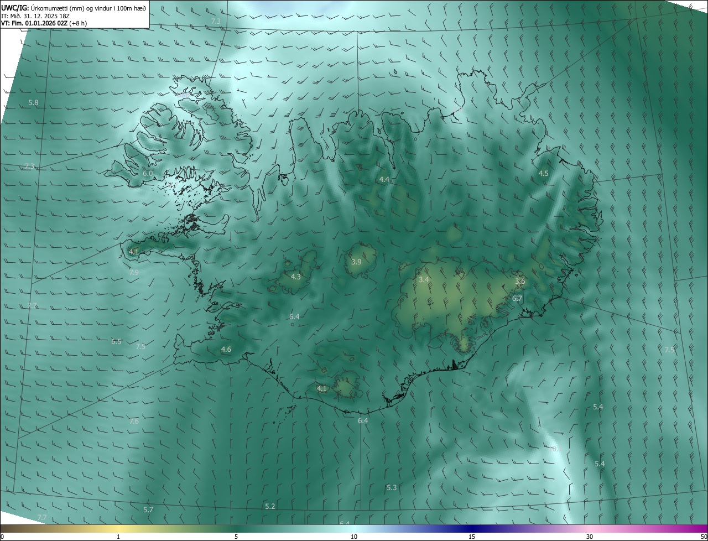Screen dimensions: 708x541
Task: Click the 5.3 value label
Action: click(392, 488)
